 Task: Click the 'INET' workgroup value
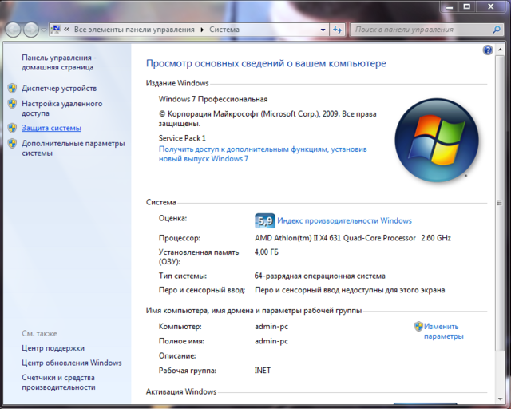(x=263, y=371)
